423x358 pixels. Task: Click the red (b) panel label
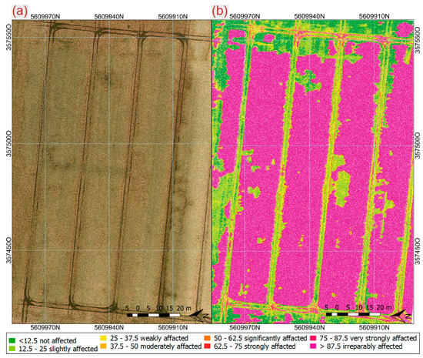(x=220, y=12)
